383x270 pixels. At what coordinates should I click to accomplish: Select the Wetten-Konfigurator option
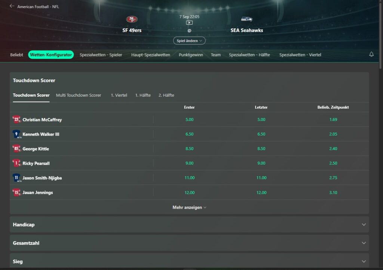(51, 55)
